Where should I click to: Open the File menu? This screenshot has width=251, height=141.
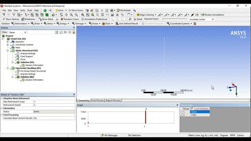(4, 11)
